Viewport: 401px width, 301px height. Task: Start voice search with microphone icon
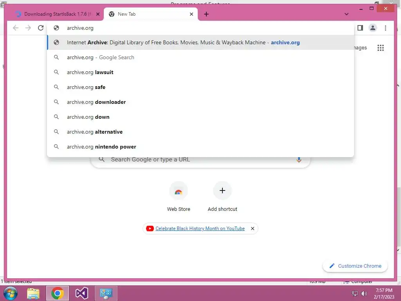click(299, 160)
